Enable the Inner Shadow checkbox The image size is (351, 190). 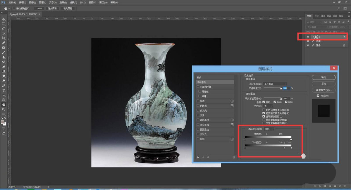(x=198, y=106)
